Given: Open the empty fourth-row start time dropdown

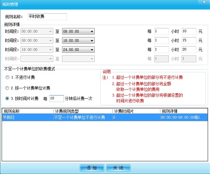Looking at the screenshot, I should tap(37, 59).
